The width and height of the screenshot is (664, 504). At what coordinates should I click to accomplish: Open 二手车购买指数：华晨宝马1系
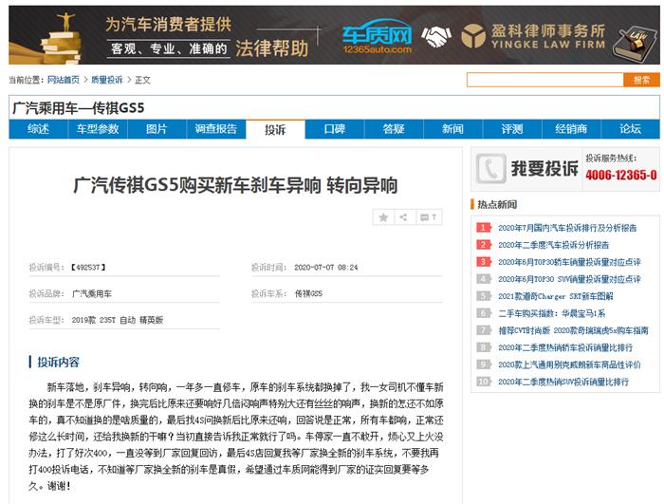pyautogui.click(x=551, y=313)
